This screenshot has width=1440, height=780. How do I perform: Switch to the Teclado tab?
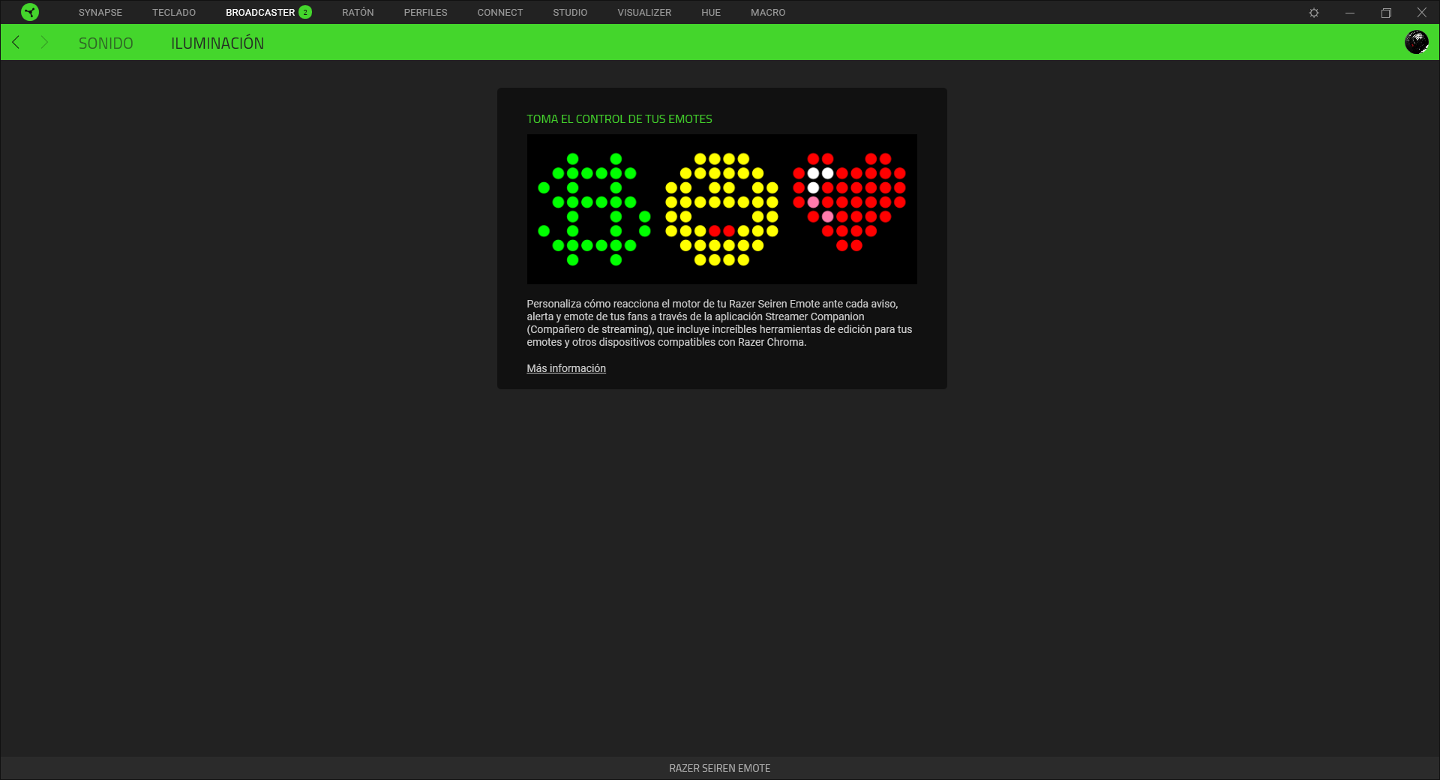tap(174, 13)
